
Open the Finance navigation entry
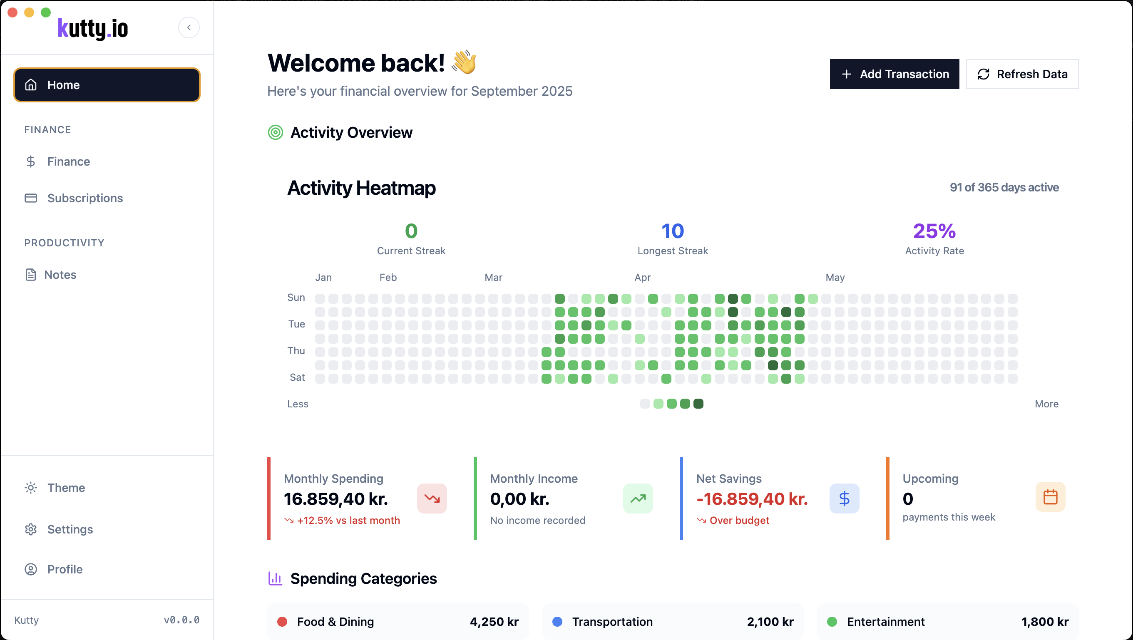(x=69, y=161)
